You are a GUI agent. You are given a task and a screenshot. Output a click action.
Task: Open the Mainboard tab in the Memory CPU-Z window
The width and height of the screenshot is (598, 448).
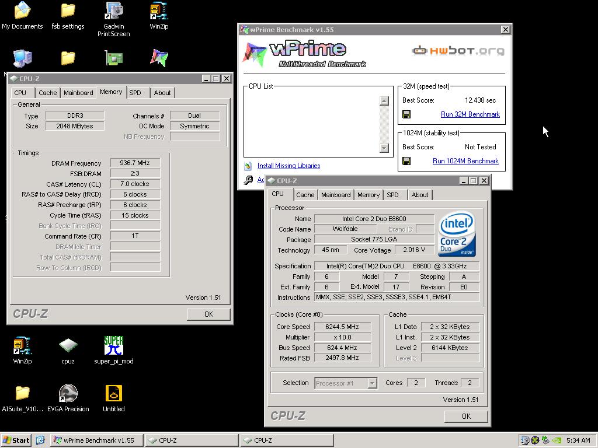coord(78,93)
